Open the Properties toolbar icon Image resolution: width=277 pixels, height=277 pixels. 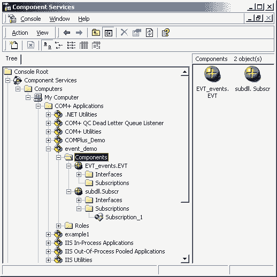[x=136, y=33]
